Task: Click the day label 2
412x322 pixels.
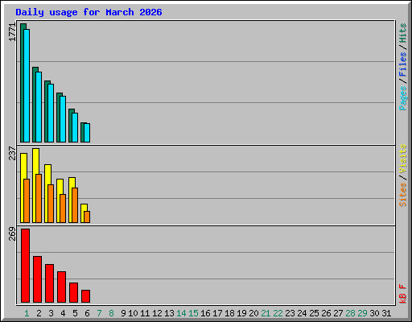Action: click(39, 313)
